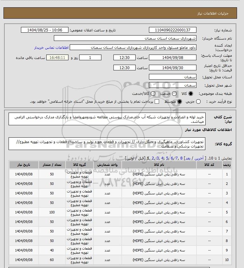Screen dimensions: 244x268
Task: Click the تعداد / مقدار column header
Action: (x=52, y=165)
